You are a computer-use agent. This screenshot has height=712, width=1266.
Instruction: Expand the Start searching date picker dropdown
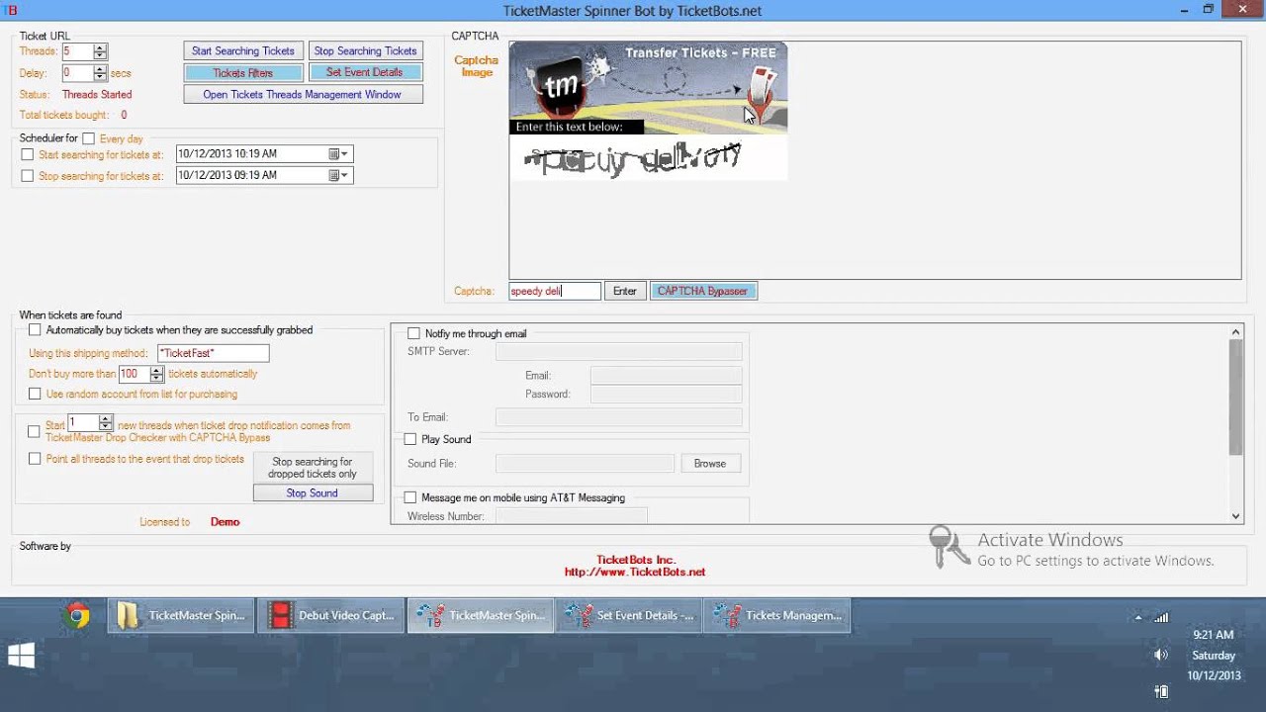point(345,153)
